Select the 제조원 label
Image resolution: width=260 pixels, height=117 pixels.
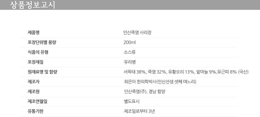(33, 91)
